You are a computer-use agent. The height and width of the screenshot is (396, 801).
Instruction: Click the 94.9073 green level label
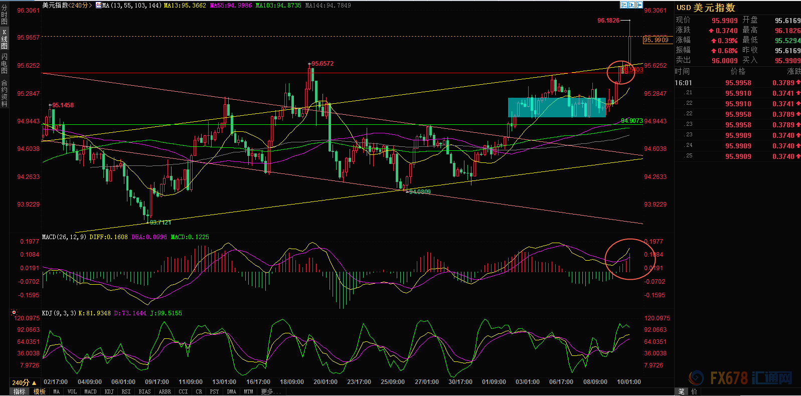point(631,121)
